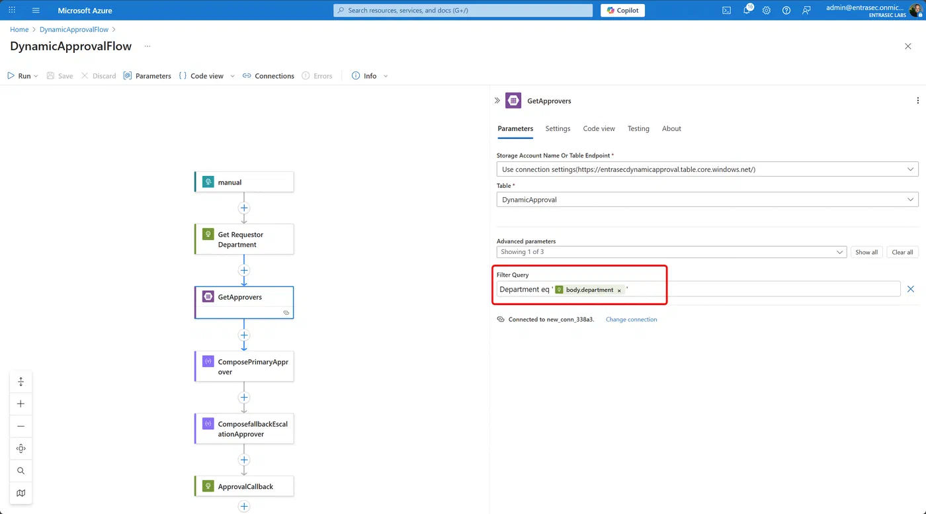Remove the body.department token
The height and width of the screenshot is (514, 926).
pyautogui.click(x=619, y=290)
